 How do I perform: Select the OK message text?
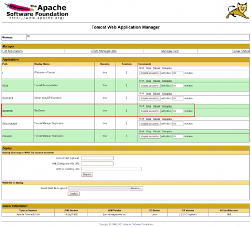pyautogui.click(x=28, y=36)
